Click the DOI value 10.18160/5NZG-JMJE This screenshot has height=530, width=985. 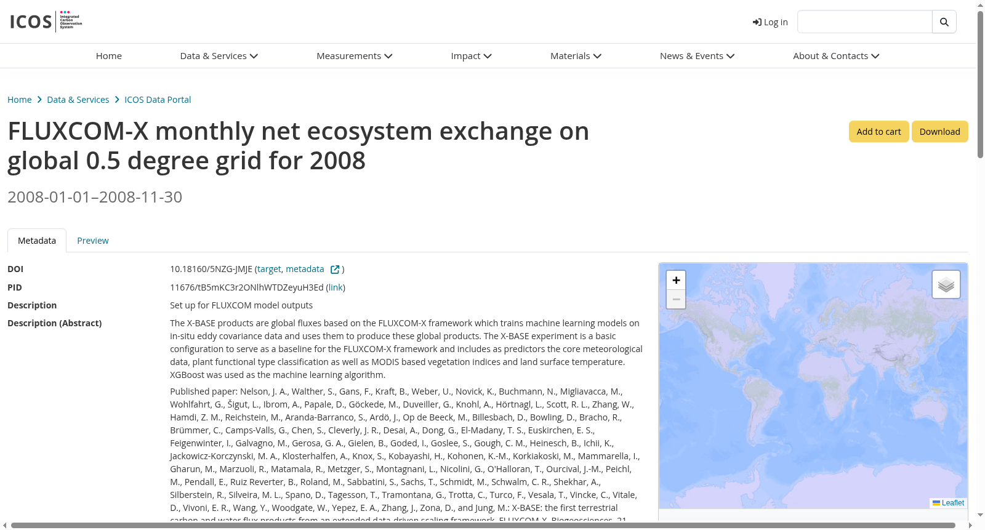(211, 269)
